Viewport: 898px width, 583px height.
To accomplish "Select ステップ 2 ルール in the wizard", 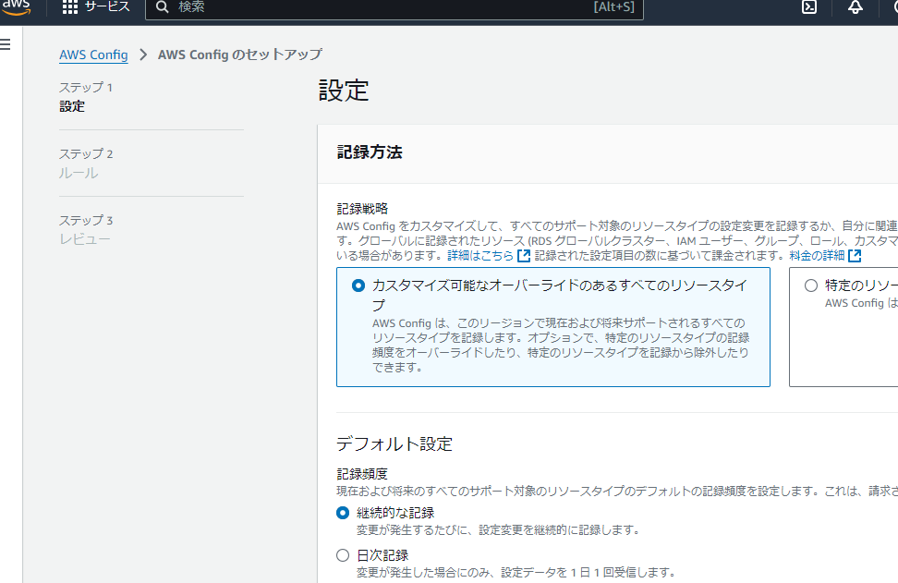I will click(86, 164).
